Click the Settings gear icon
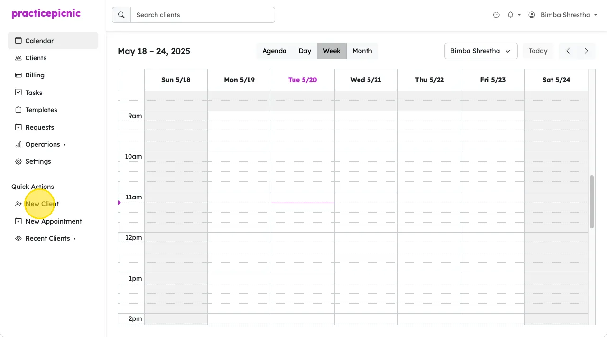 (x=18, y=161)
